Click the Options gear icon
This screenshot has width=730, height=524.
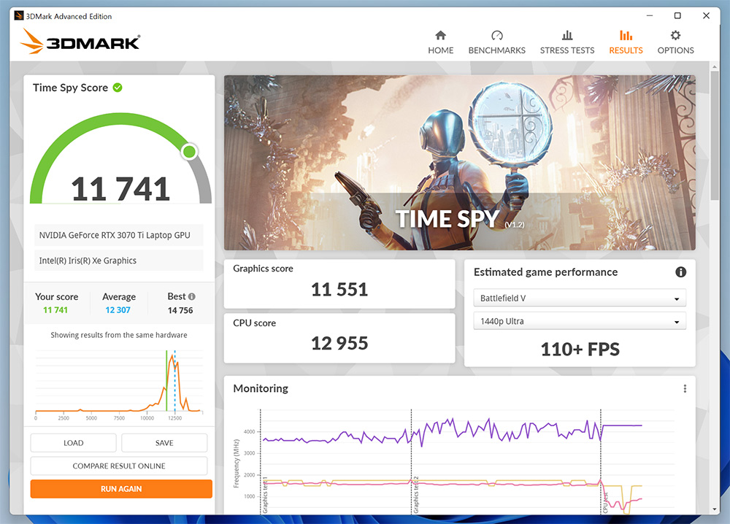pyautogui.click(x=675, y=35)
